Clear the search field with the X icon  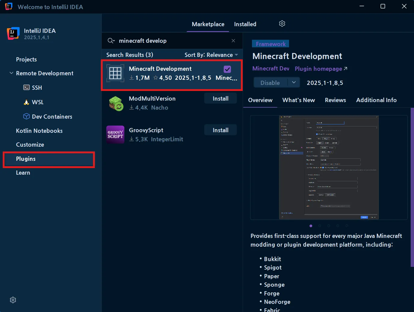(x=233, y=41)
